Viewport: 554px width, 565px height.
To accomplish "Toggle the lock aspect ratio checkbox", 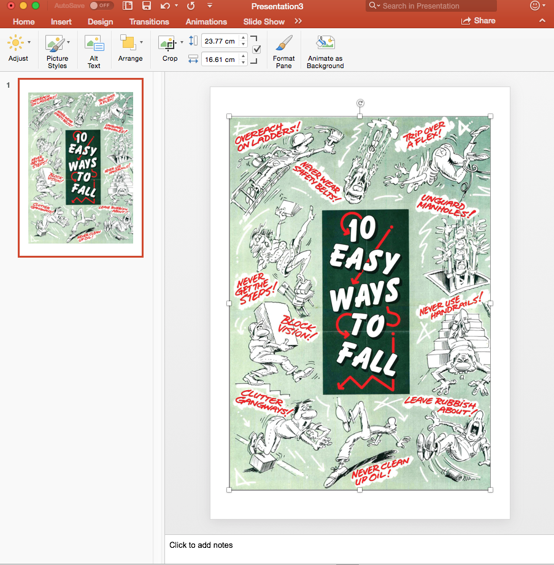I will coord(256,49).
